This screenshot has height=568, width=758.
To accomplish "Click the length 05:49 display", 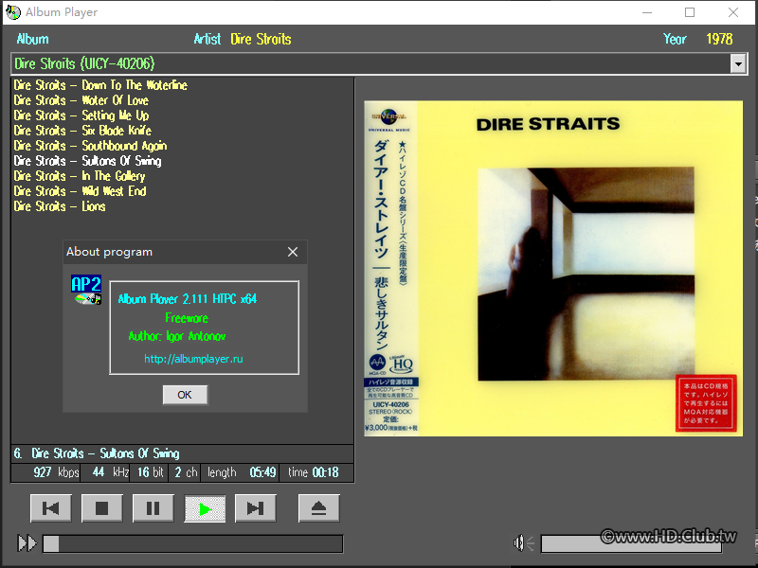I will [241, 472].
